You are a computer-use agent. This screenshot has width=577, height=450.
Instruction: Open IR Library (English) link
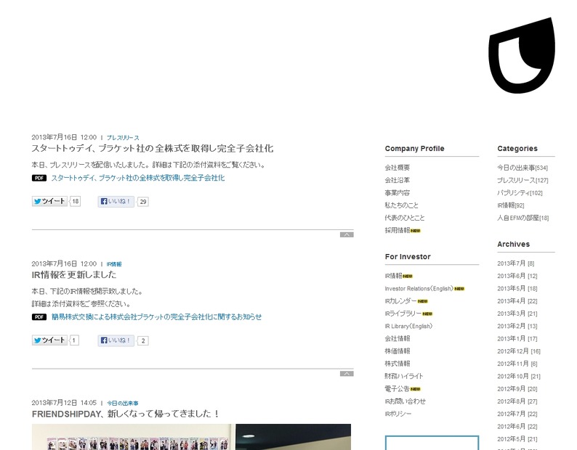pos(409,326)
